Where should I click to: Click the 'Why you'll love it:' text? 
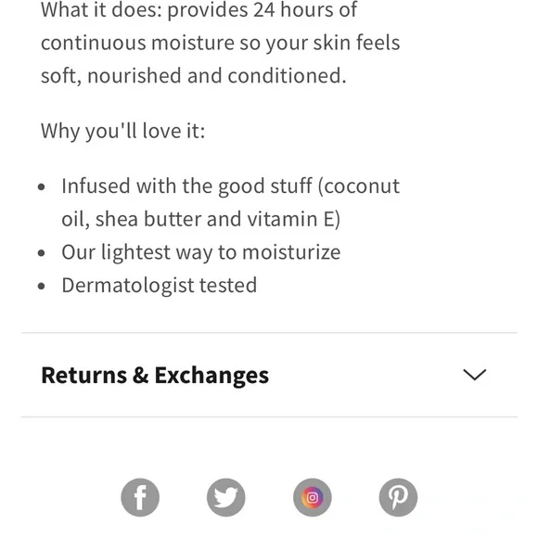point(122,131)
